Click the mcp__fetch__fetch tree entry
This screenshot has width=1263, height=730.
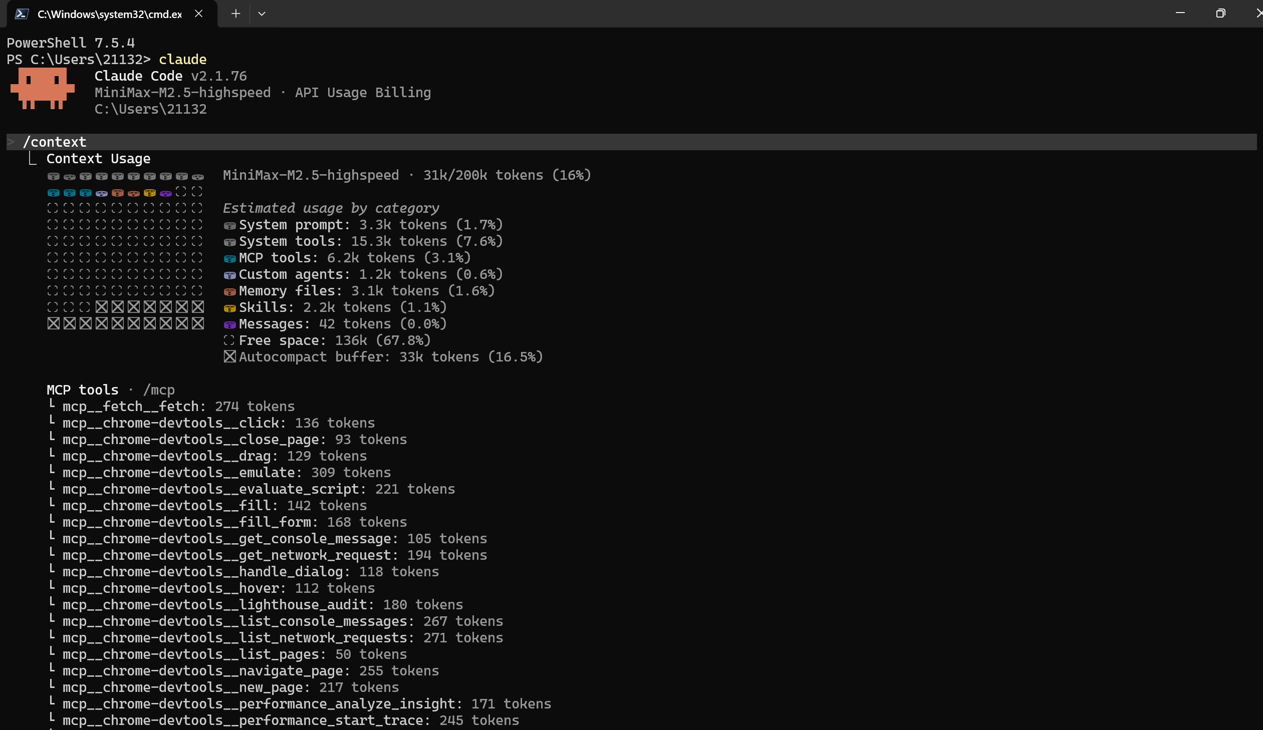point(130,407)
